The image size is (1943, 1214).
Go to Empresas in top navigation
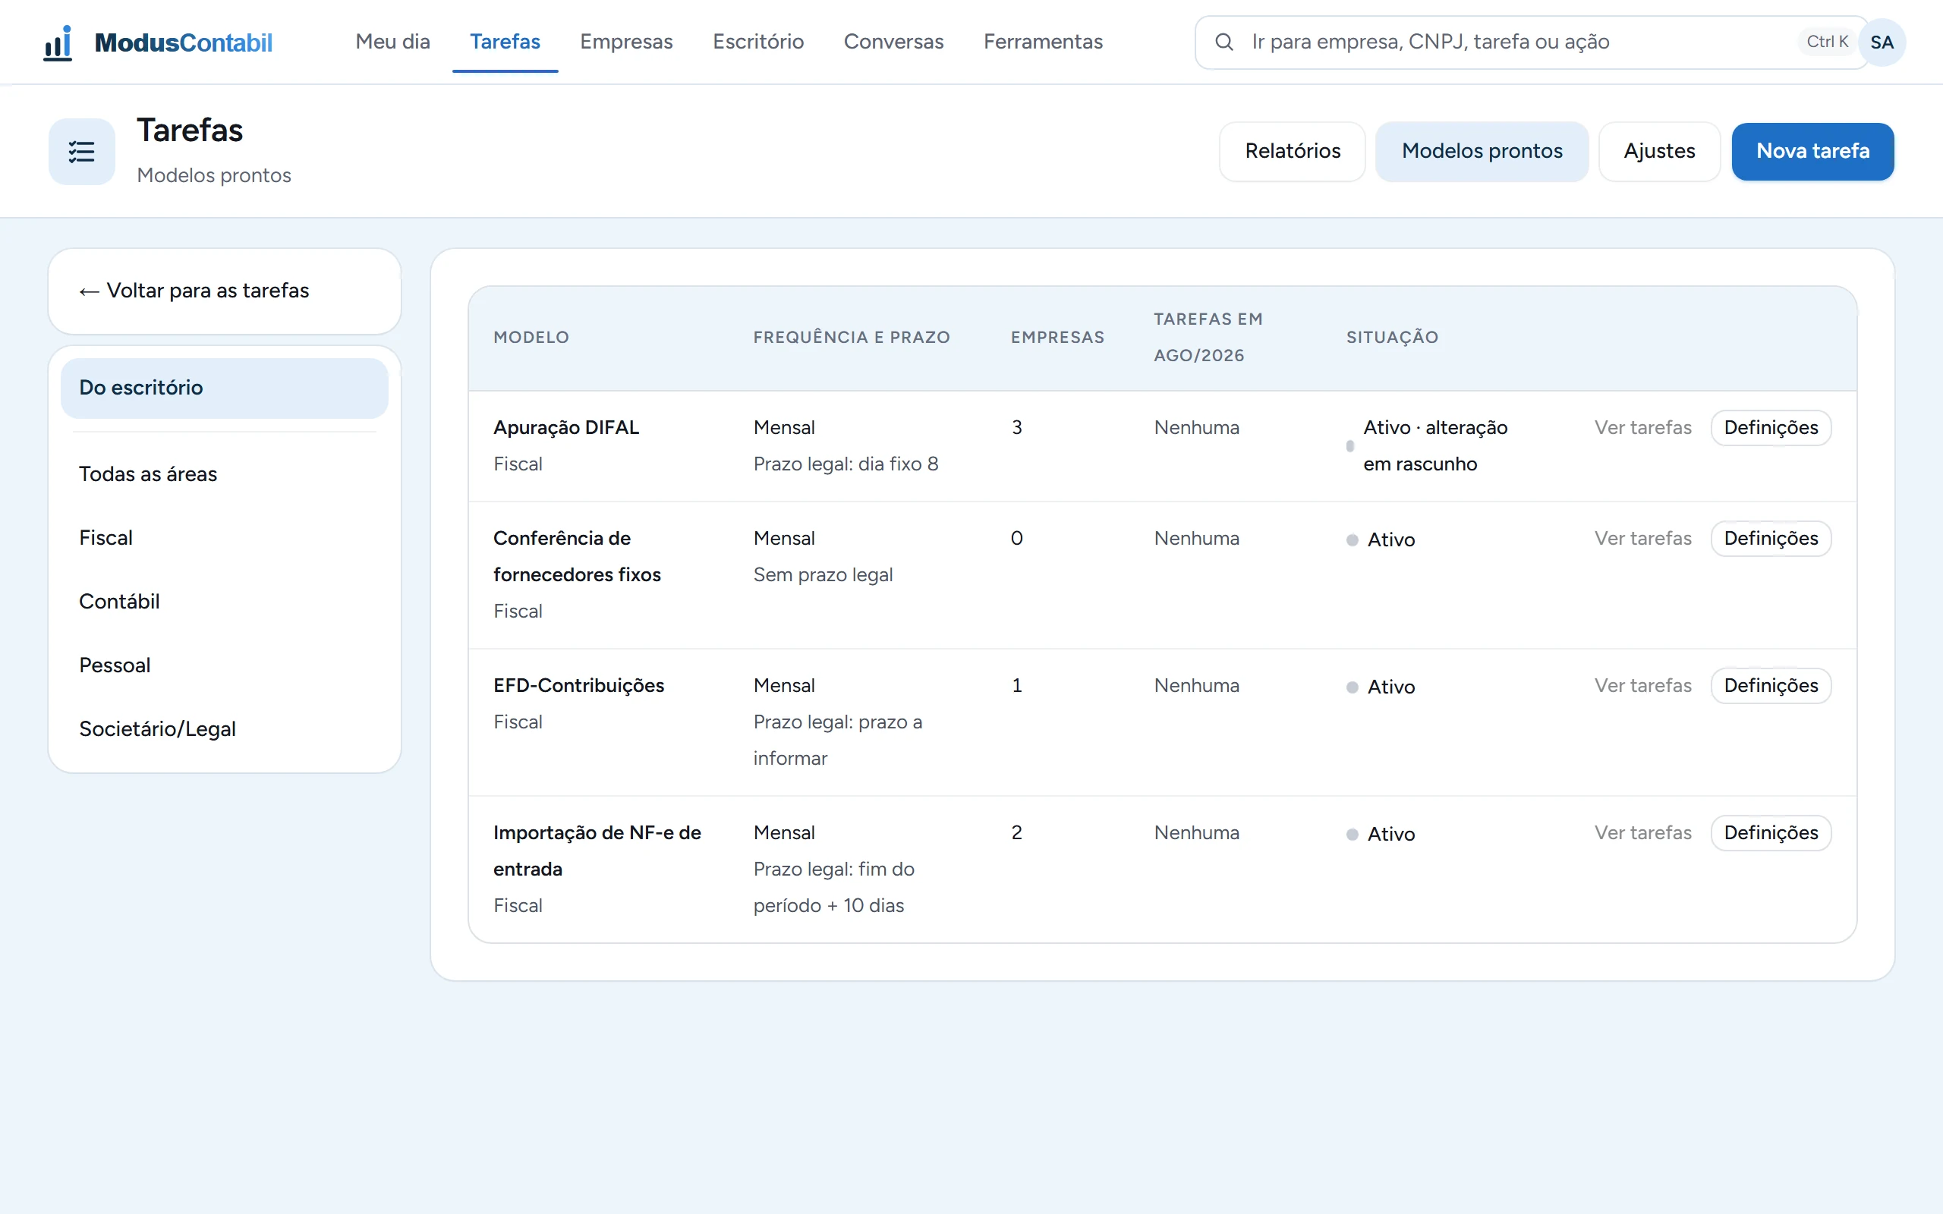pos(626,42)
